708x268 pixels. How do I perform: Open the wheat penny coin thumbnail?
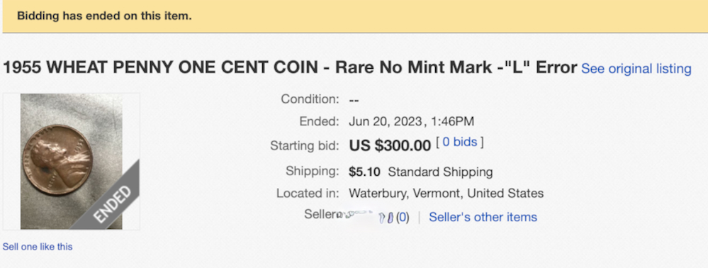click(x=72, y=162)
